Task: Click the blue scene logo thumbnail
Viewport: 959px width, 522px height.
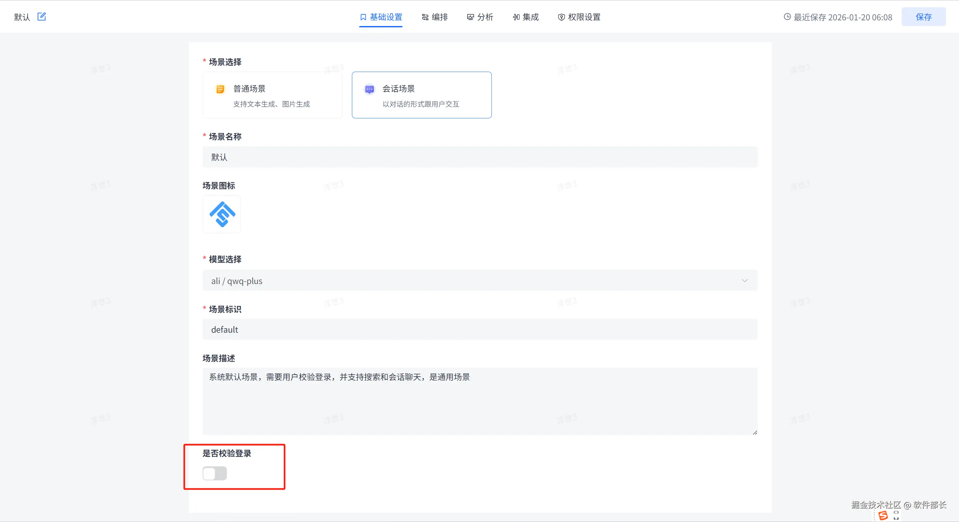Action: pyautogui.click(x=222, y=214)
